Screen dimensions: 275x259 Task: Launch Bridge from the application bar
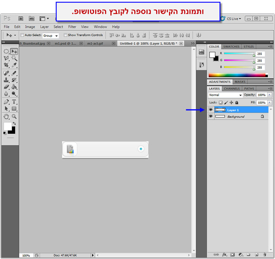pyautogui.click(x=21, y=18)
